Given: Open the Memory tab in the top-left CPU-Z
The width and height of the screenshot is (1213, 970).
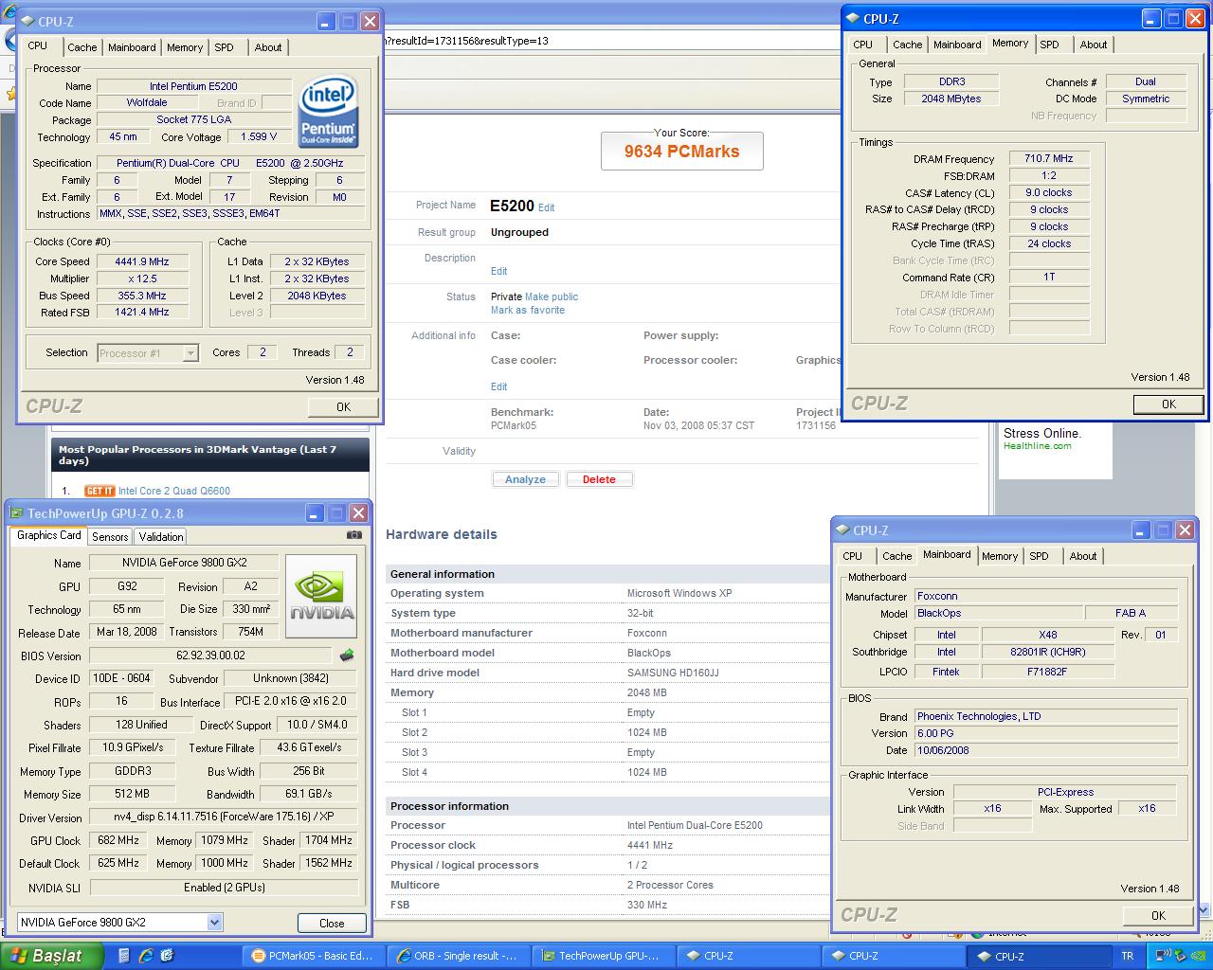Looking at the screenshot, I should click(185, 47).
